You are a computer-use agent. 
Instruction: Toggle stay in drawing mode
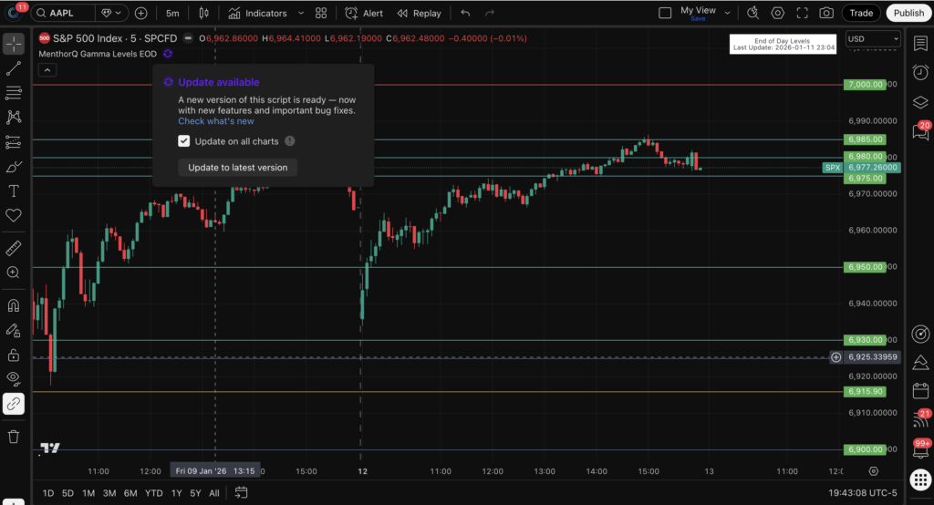[x=14, y=330]
